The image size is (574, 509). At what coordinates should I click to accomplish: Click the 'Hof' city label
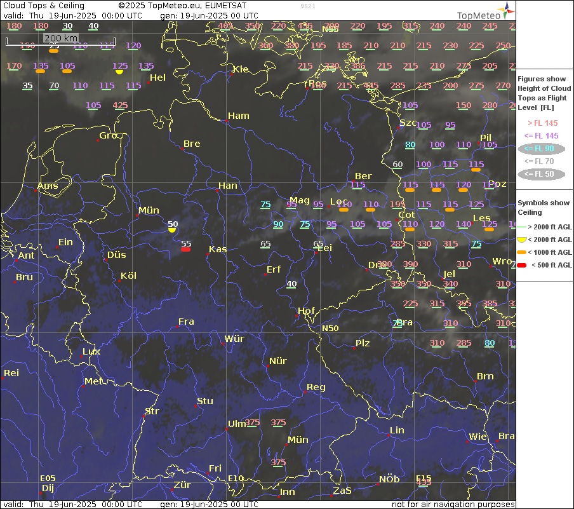coord(307,311)
